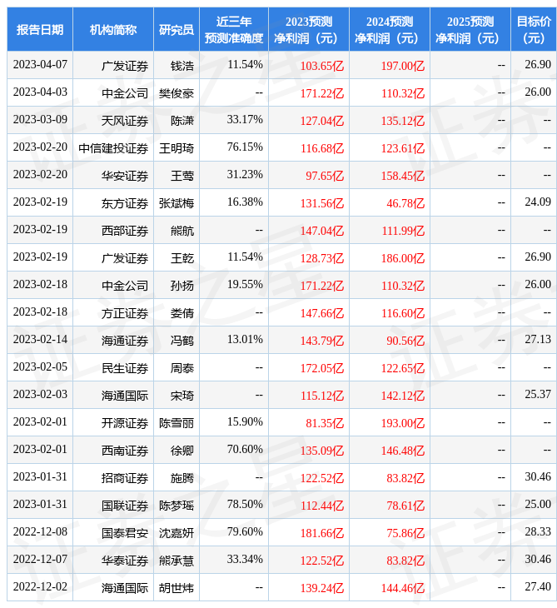This screenshot has height=608, width=557.
Task: Select institution 西南证券
Action: tap(125, 451)
